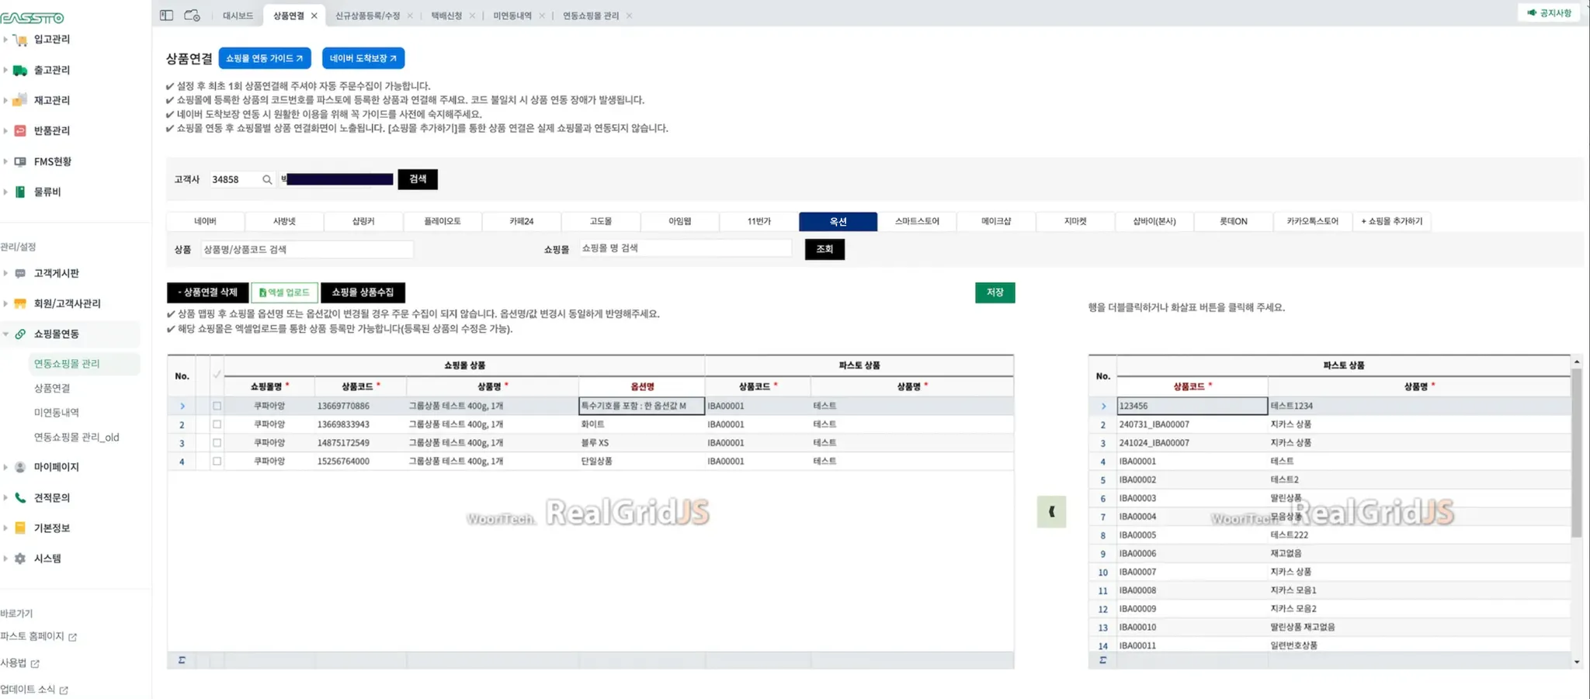Click the 고객게시판 speech bubble icon

click(x=20, y=273)
